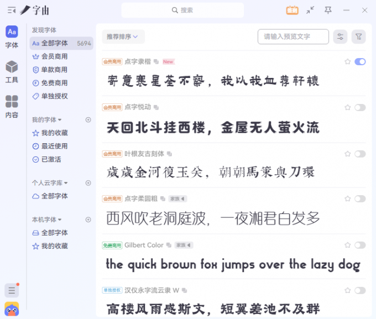
Task: Click the 请输入预览文字 preview text field
Action: (293, 36)
